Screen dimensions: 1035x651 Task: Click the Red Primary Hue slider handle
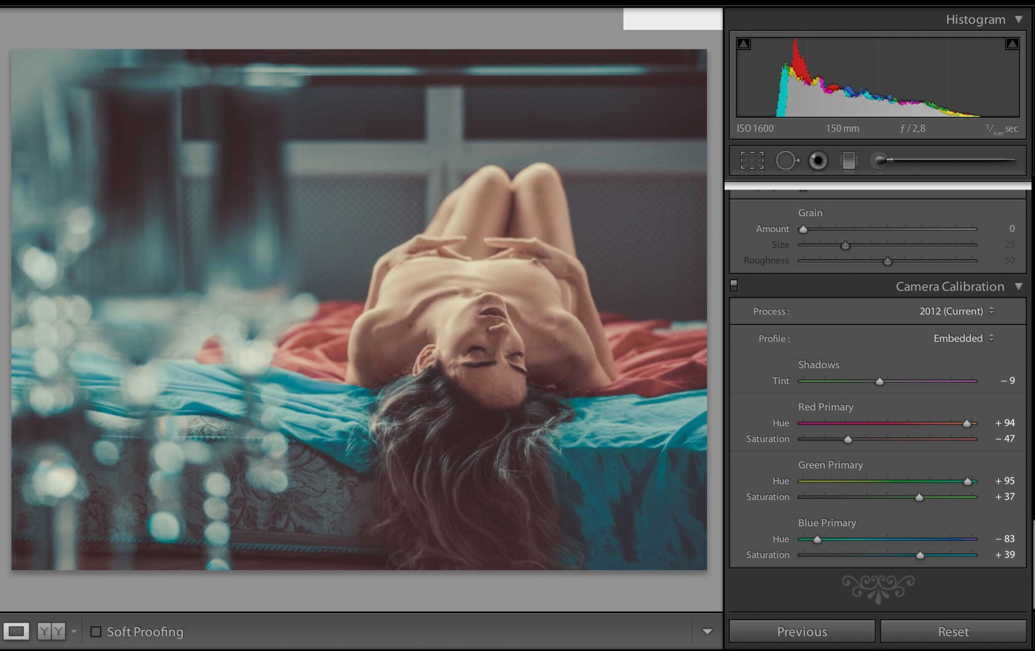pos(966,424)
